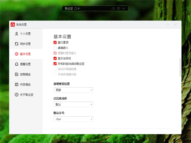Click the sync icon beside 同步设置
The image size is (191, 143).
pos(17,44)
